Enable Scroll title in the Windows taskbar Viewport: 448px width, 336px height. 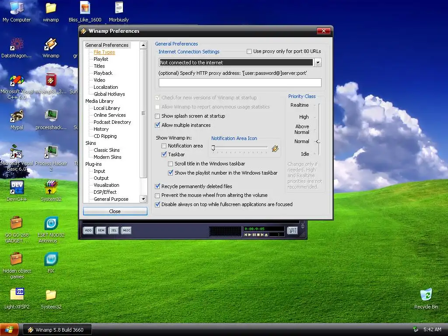170,164
